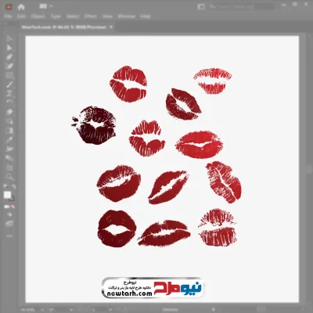This screenshot has width=313, height=313.
Task: Select the Pen tool
Action: (9, 57)
